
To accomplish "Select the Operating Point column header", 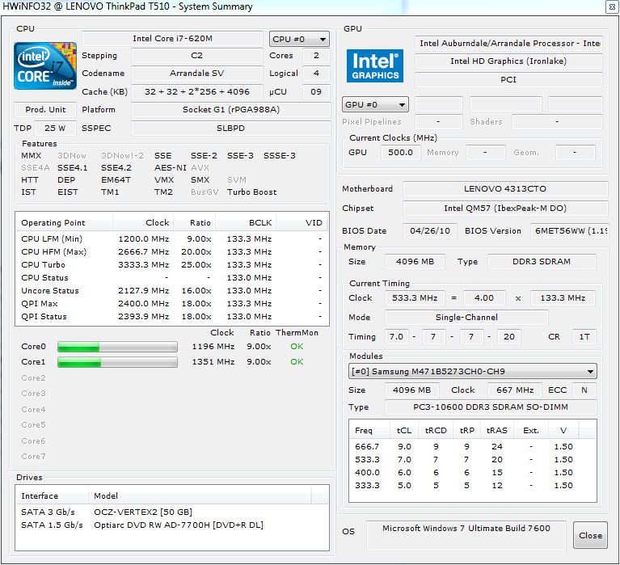I will pos(64,222).
